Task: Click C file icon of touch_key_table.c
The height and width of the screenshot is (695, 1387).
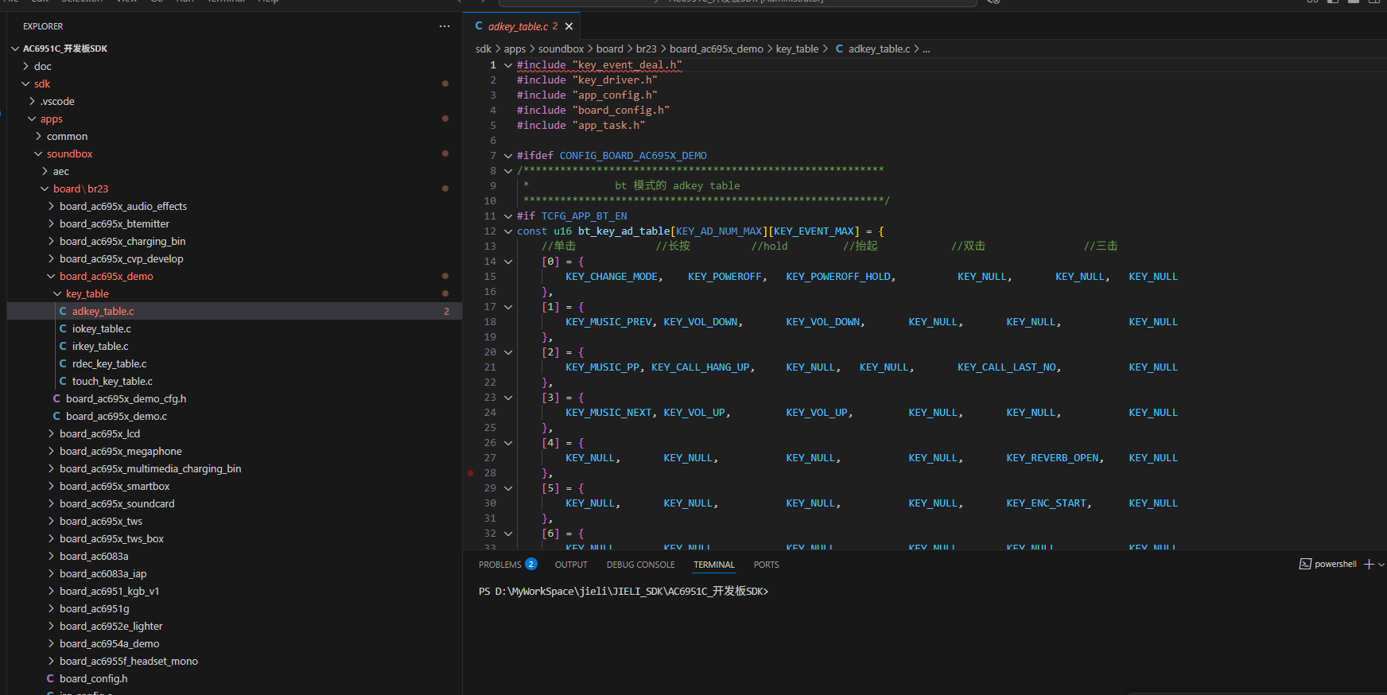Action: point(63,381)
